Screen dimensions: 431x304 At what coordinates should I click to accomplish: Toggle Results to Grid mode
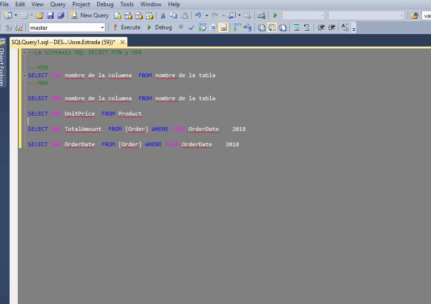point(271,27)
